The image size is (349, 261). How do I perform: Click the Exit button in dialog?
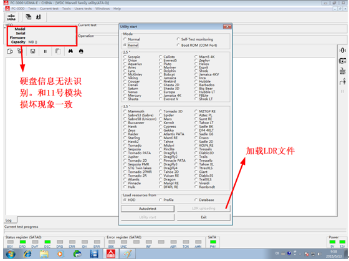[203, 217]
